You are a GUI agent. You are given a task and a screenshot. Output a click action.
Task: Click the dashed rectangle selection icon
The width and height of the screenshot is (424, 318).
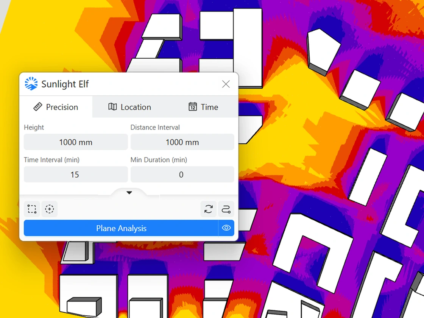pyautogui.click(x=32, y=209)
